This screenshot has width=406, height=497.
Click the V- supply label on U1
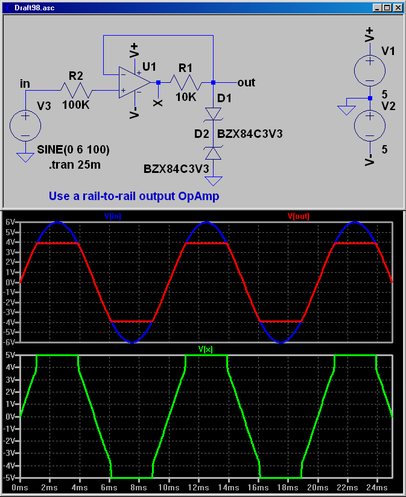[x=134, y=113]
